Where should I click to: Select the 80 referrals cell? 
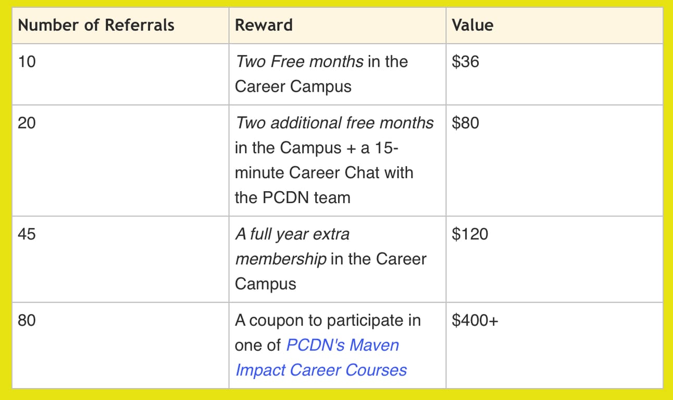click(x=27, y=320)
